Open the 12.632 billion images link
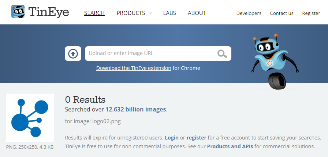This screenshot has height=157, width=328. click(135, 109)
